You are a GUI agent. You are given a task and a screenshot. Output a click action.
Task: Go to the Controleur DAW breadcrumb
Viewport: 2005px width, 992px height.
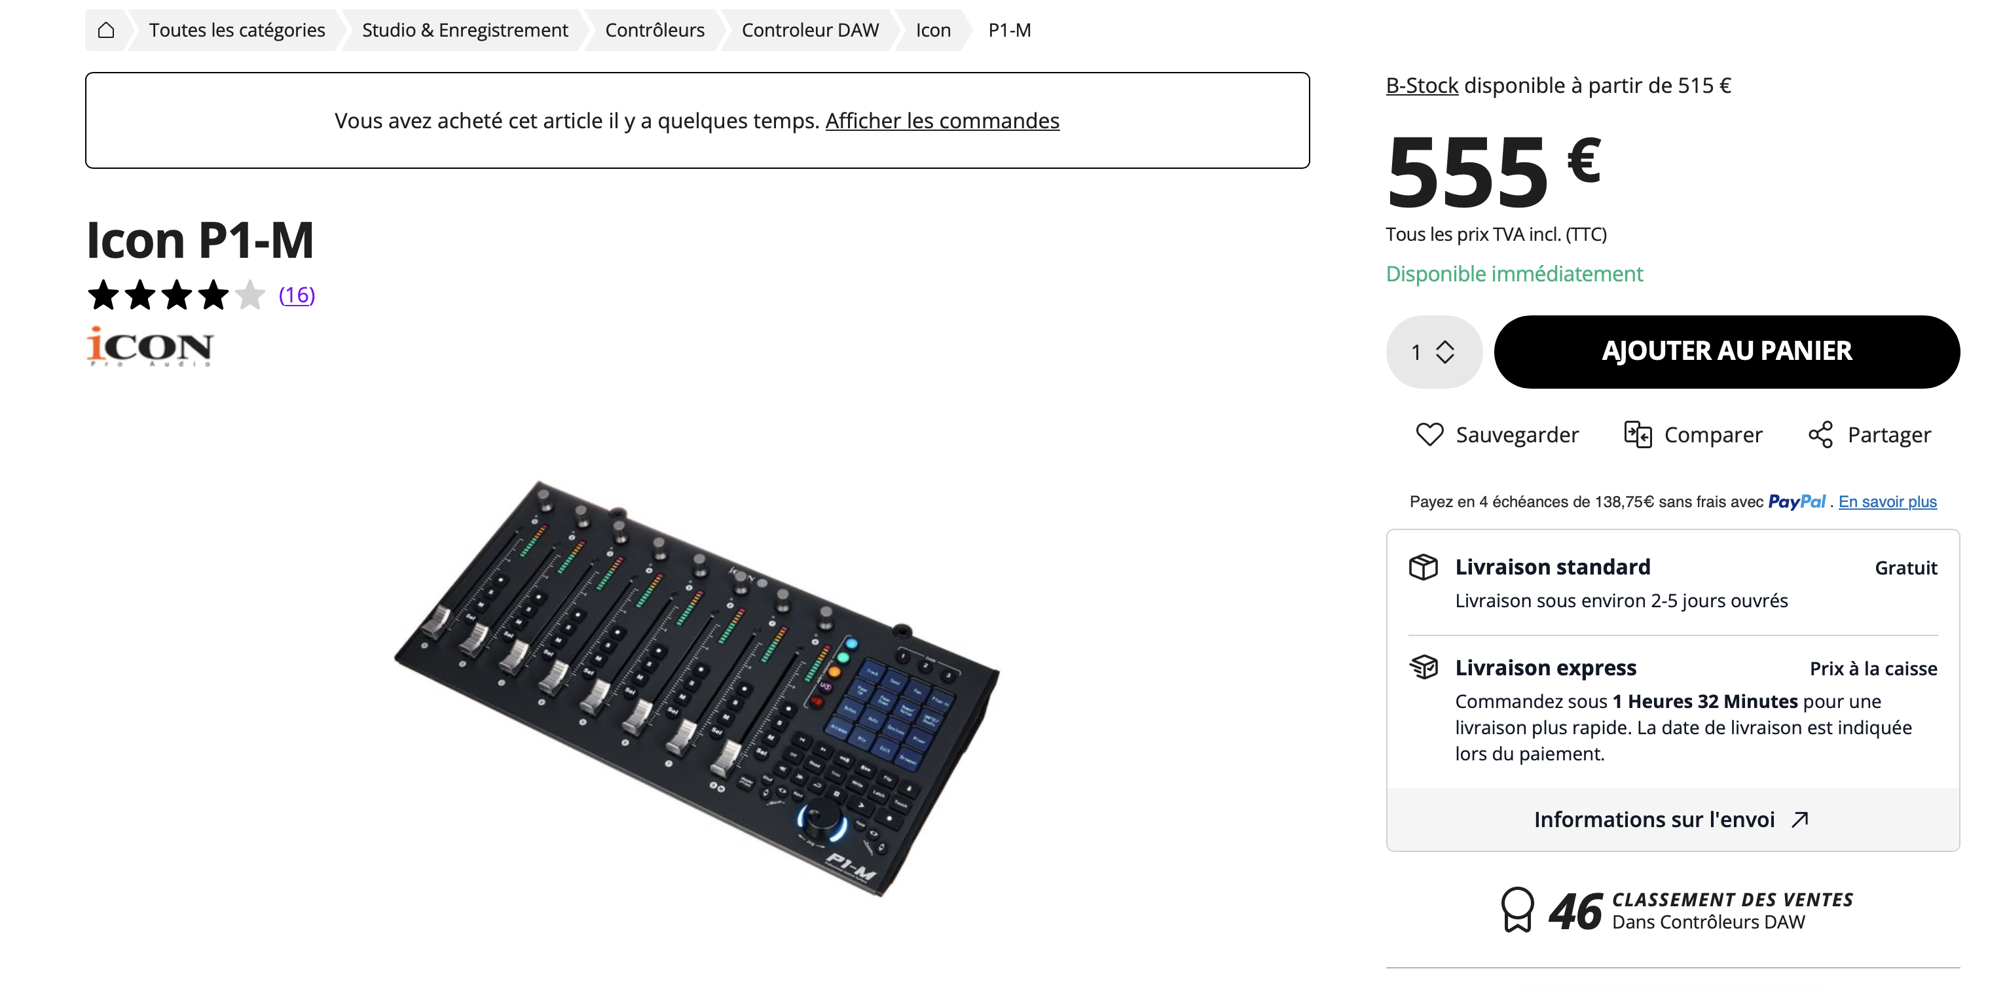coord(809,30)
